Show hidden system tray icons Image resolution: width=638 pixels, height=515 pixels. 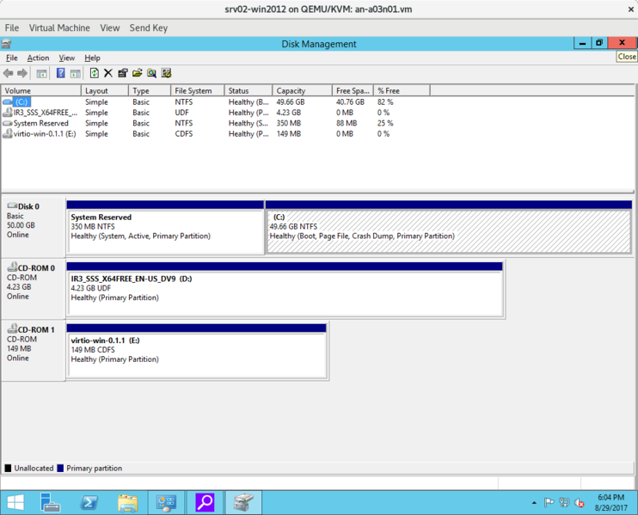[x=534, y=503]
